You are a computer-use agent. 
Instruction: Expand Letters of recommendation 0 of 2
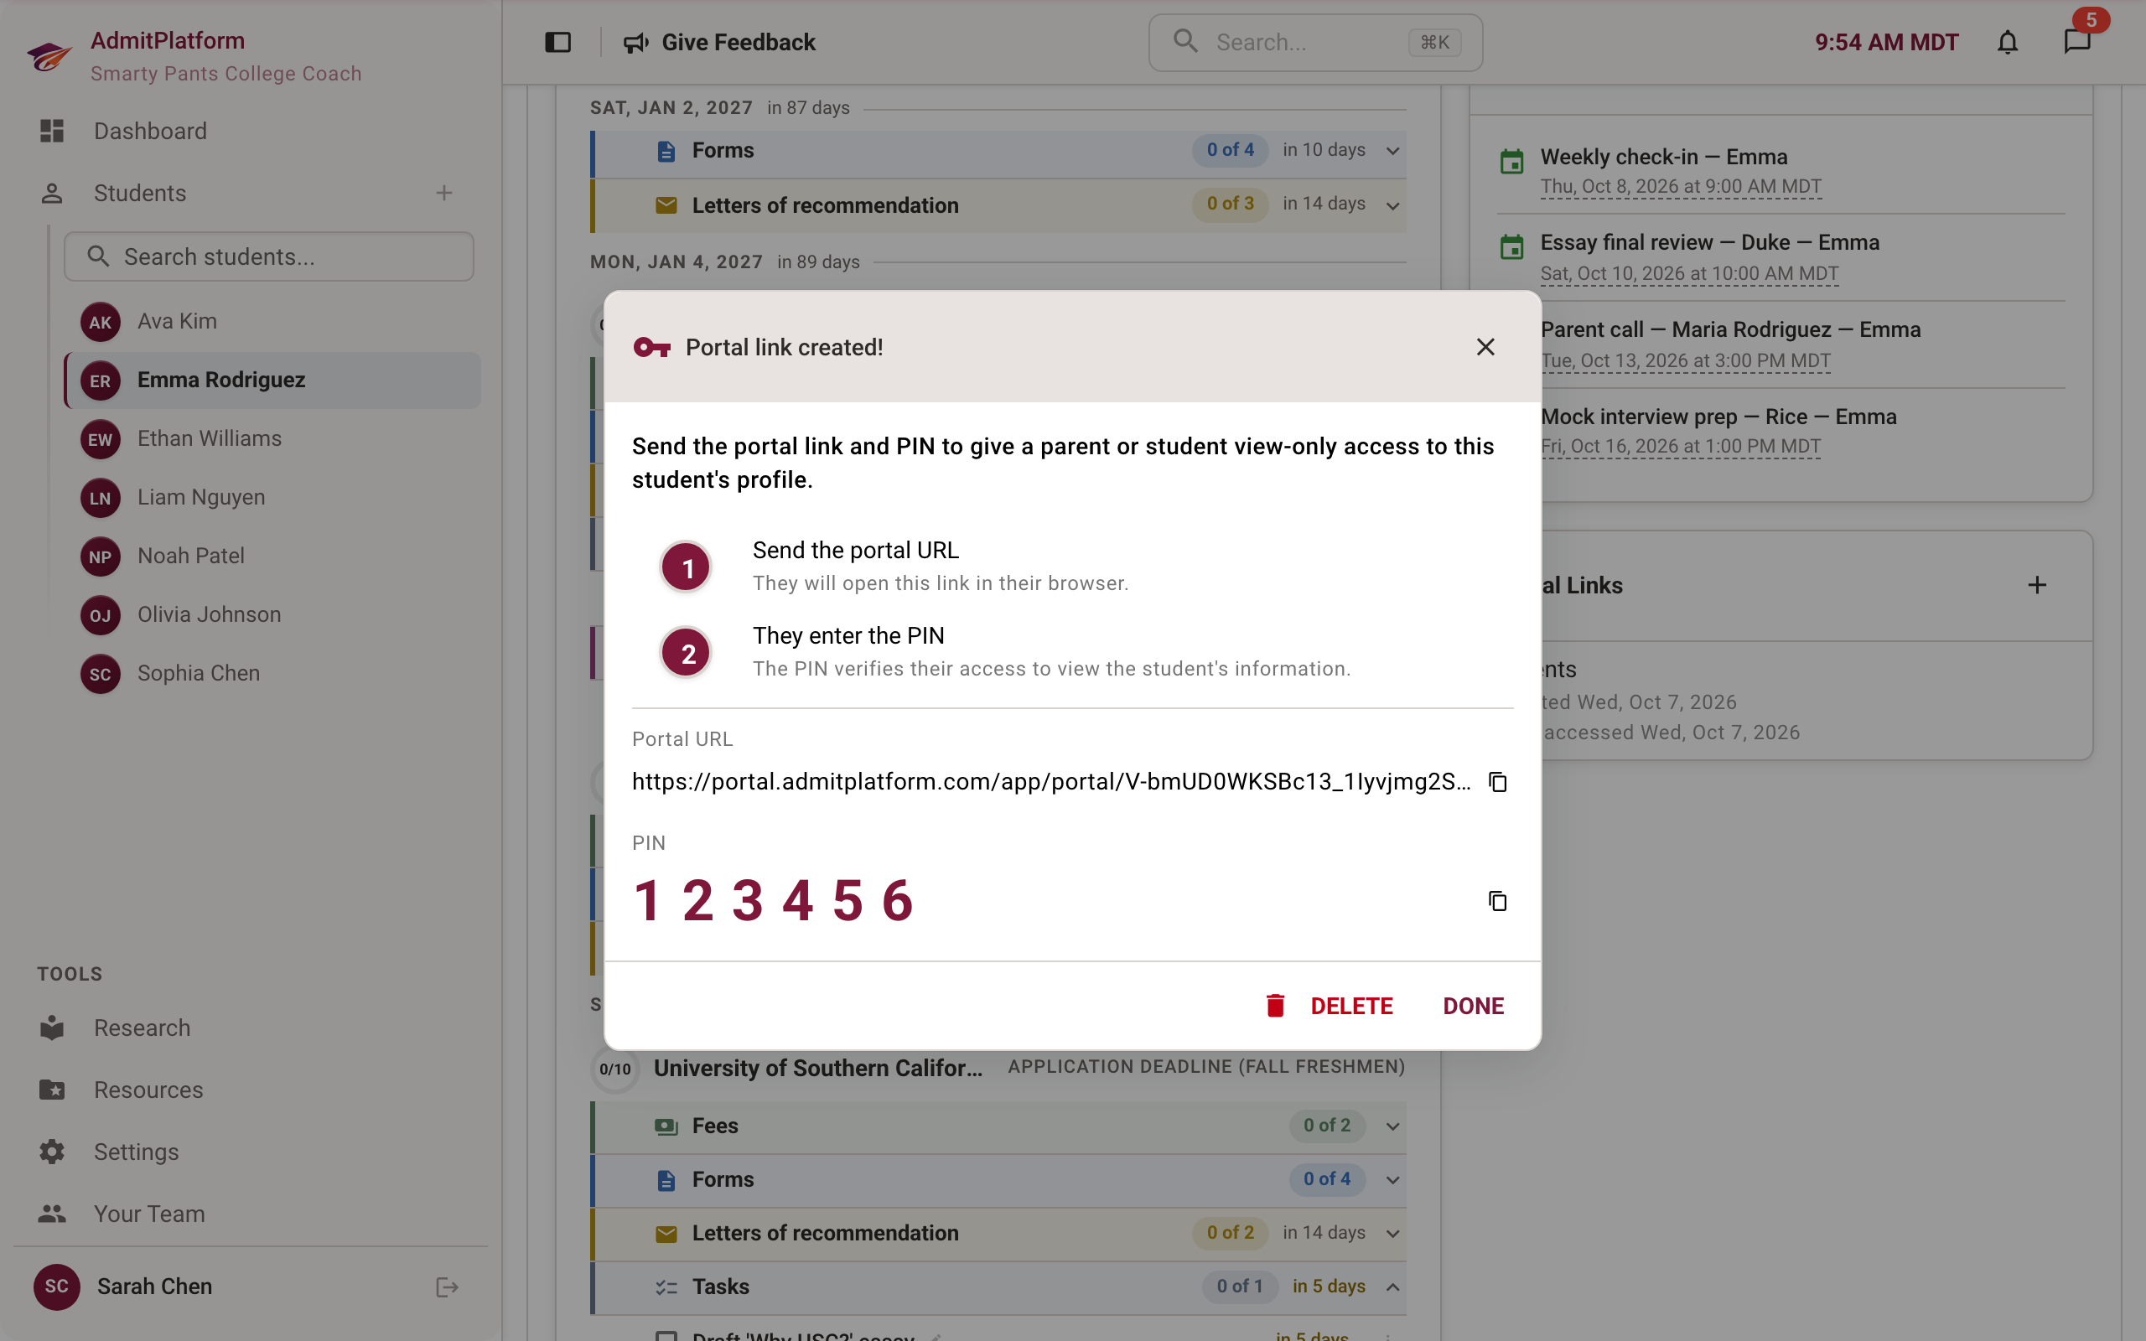[998, 1233]
